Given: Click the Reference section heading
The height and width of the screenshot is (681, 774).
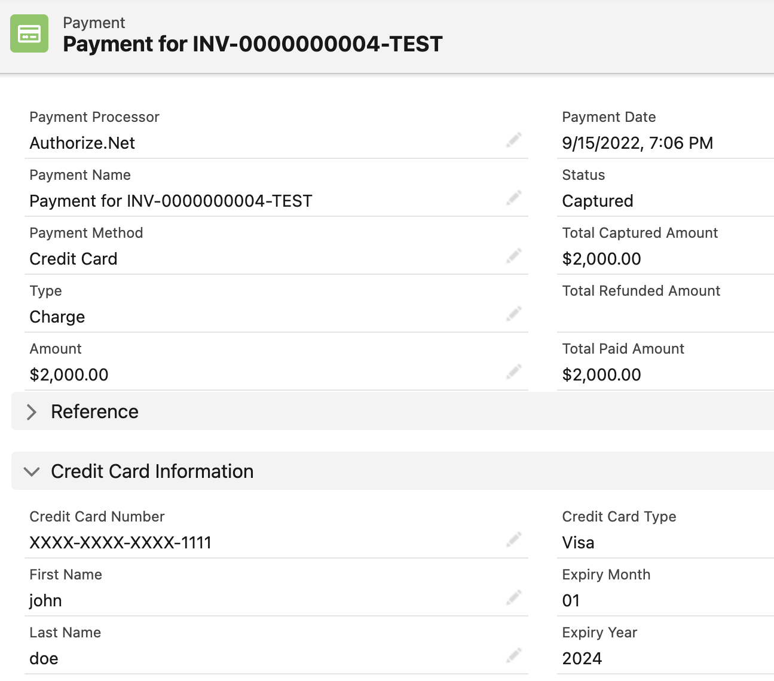Looking at the screenshot, I should coord(94,412).
